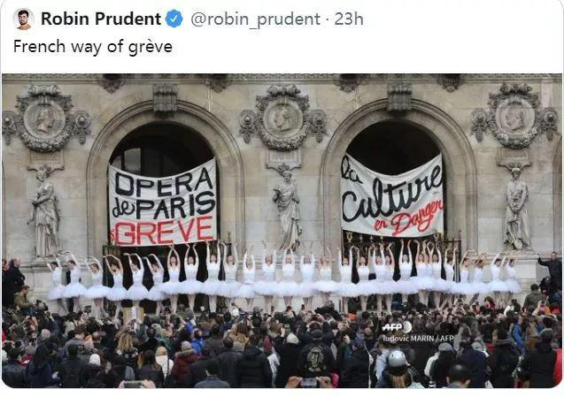Click the right medallion bust carving
The height and width of the screenshot is (397, 564).
click(x=515, y=117)
